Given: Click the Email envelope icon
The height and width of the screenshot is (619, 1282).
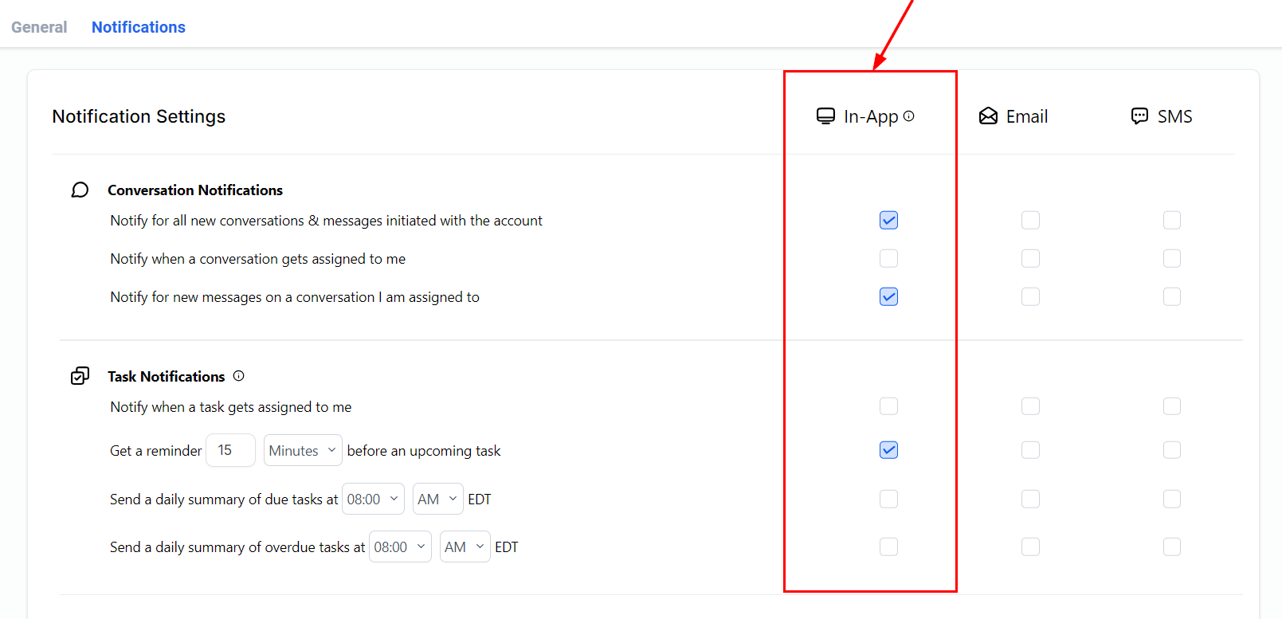Looking at the screenshot, I should (x=988, y=116).
